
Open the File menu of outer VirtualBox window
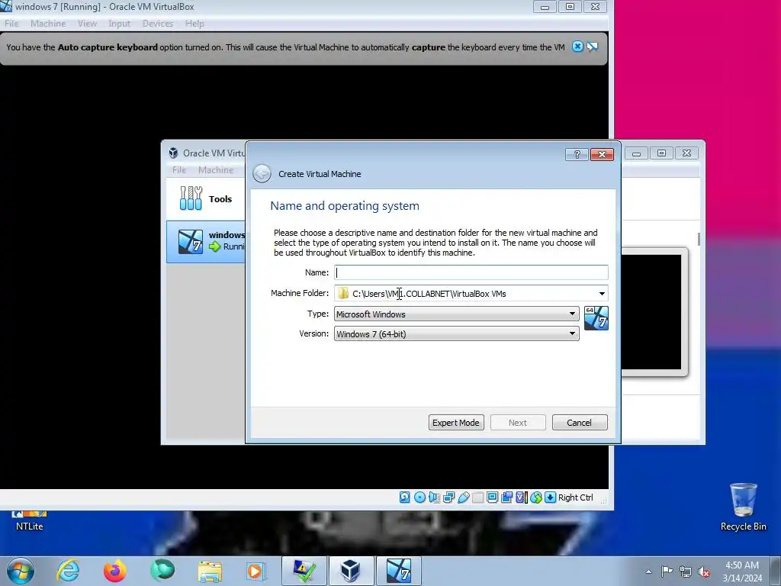[11, 24]
